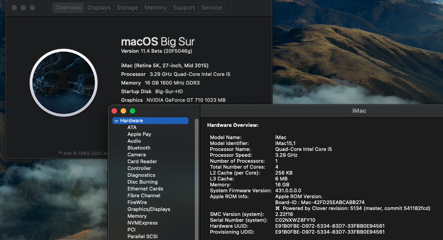Click the SMC Version value 2.22f16
Image resolution: width=443 pixels, height=240 pixels.
click(x=284, y=215)
